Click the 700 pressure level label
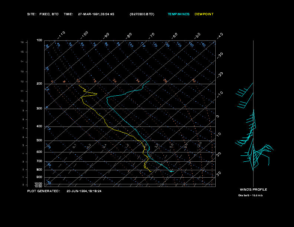Screen dimensions: 294x227 point(39,161)
